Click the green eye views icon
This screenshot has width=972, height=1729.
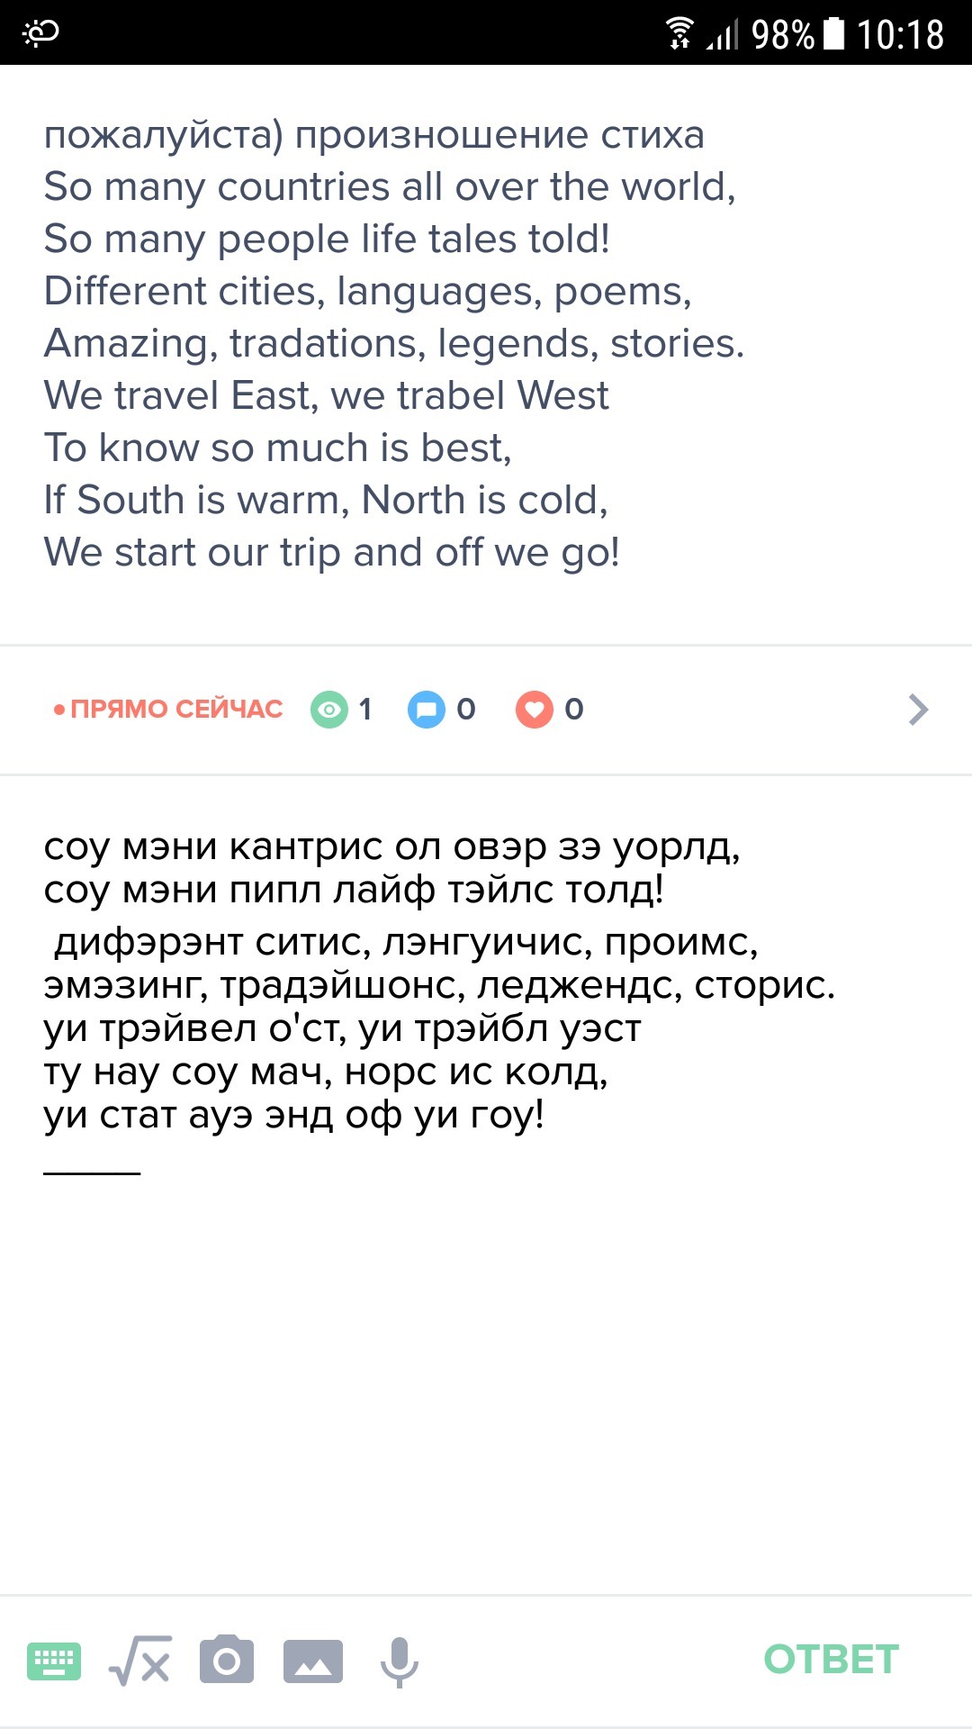(x=329, y=710)
